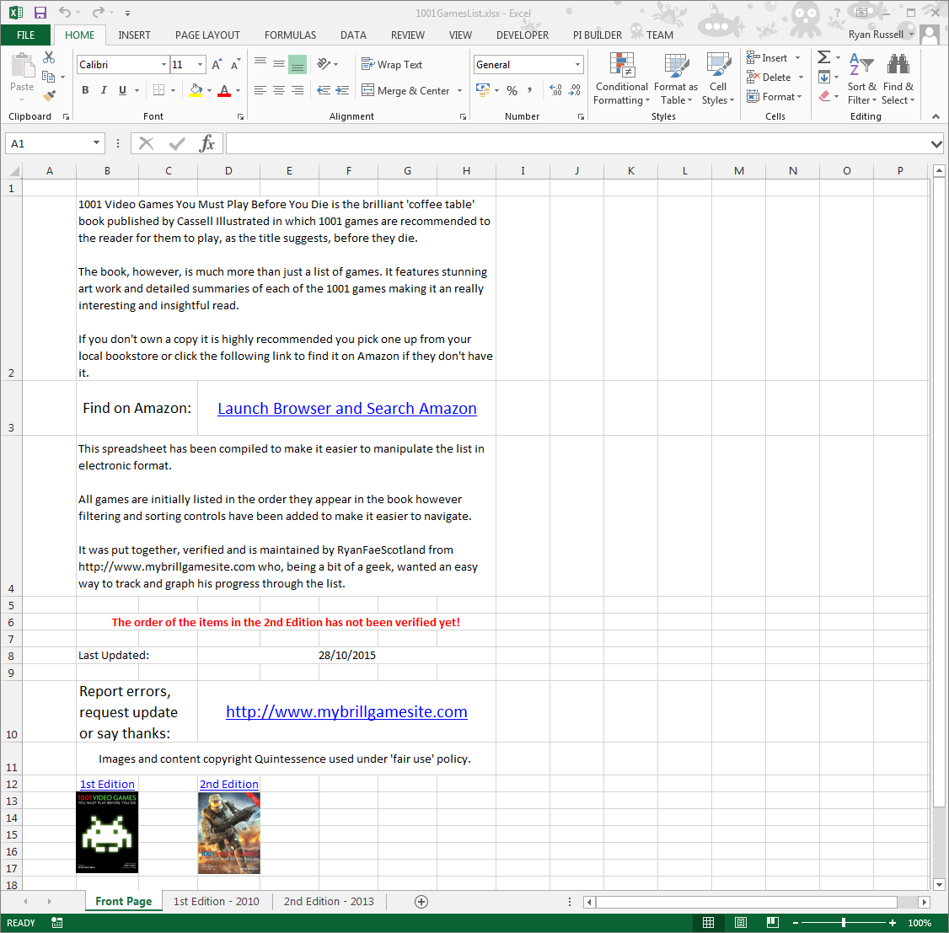The image size is (949, 933).
Task: Click the Clear eraser icon
Action: point(824,96)
